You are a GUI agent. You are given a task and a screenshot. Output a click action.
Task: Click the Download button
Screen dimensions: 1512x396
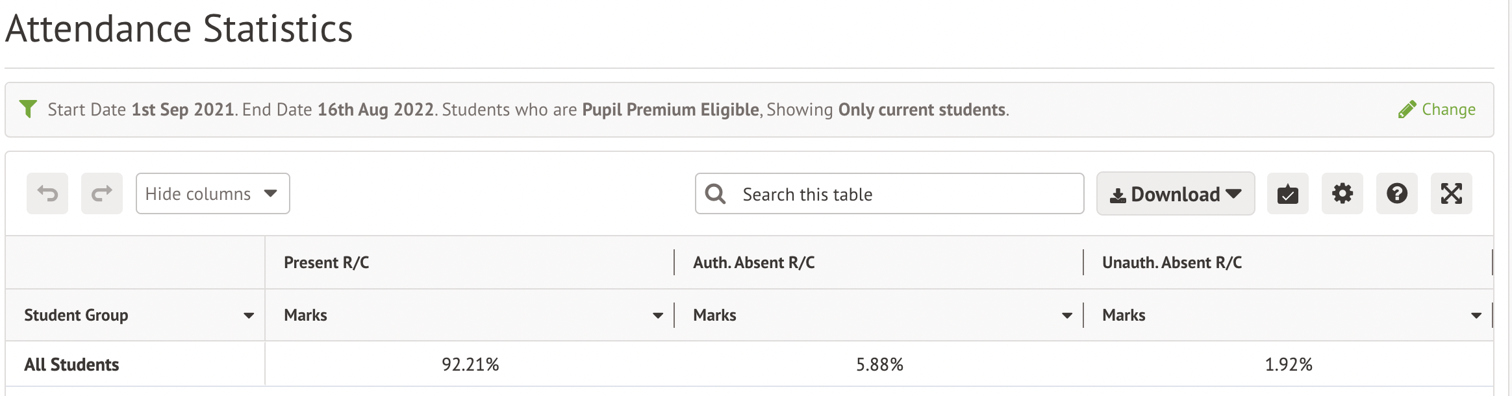1176,193
